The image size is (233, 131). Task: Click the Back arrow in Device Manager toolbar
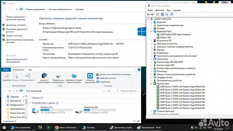tap(148, 15)
